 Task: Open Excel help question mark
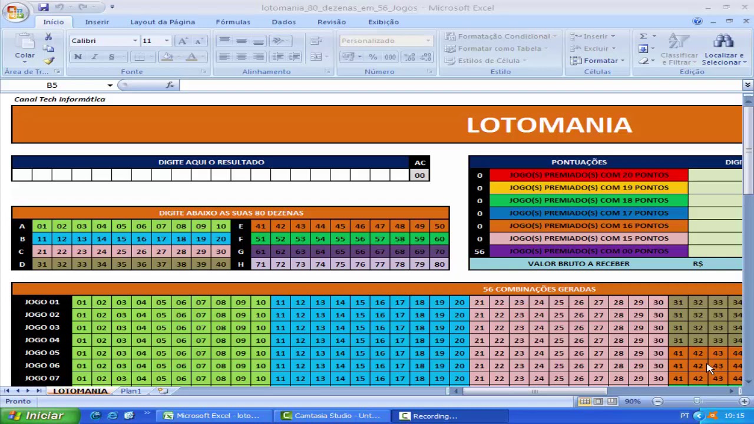(x=697, y=21)
